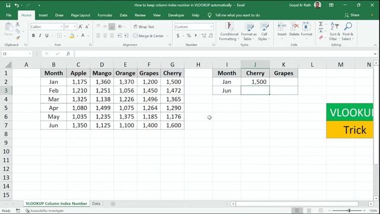Image resolution: width=380 pixels, height=214 pixels.
Task: Open Cell Styles gallery
Action: point(264,32)
